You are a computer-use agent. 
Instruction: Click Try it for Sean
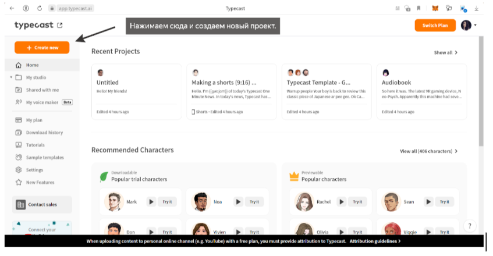coord(445,202)
